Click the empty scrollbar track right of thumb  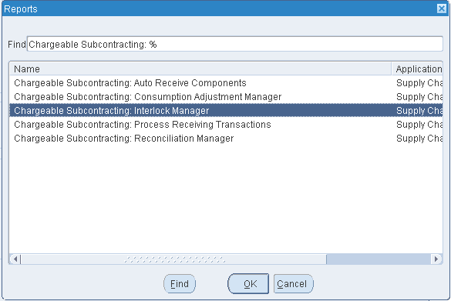coord(379,259)
